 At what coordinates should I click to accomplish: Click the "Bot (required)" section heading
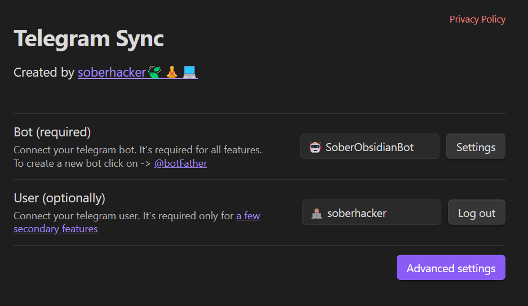52,132
